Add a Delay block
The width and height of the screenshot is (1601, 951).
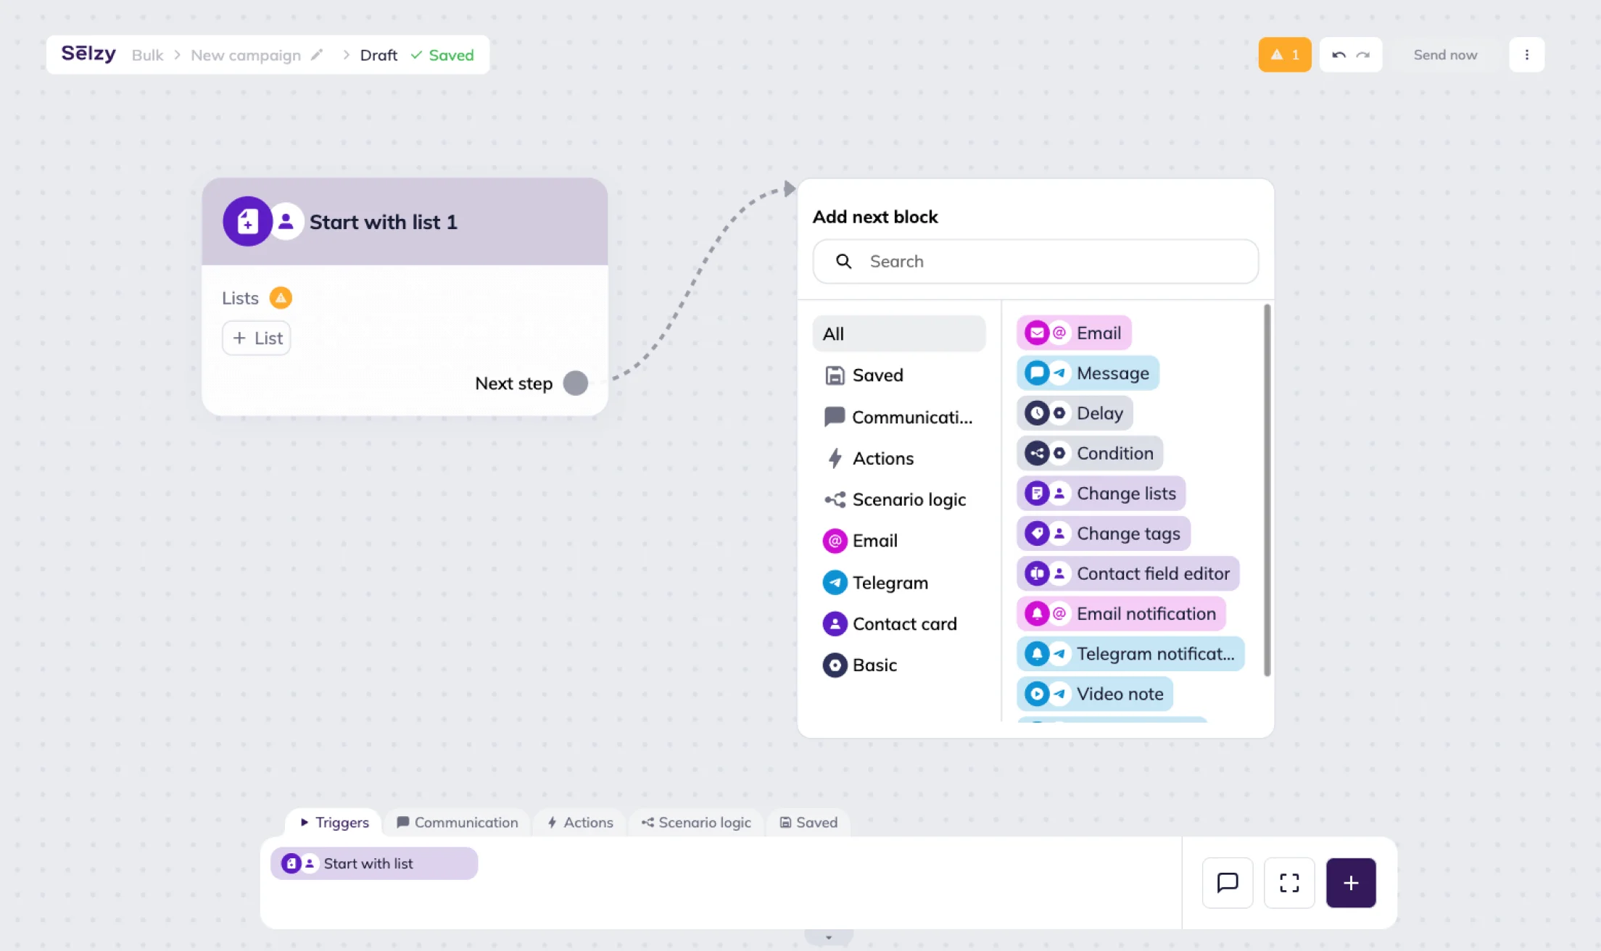click(1075, 413)
